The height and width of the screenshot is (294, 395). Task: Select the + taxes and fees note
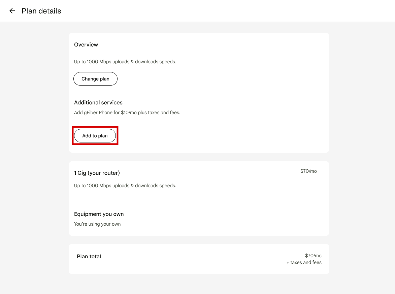304,262
